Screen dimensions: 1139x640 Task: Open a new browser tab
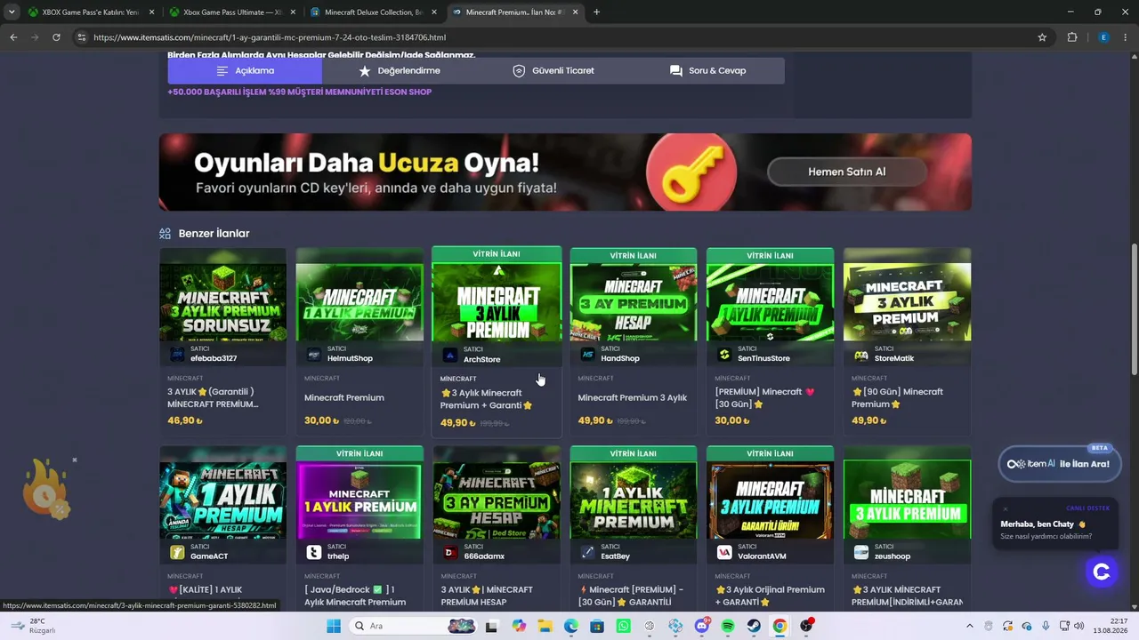click(596, 12)
